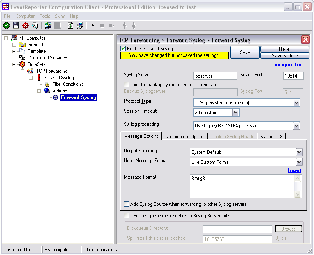Click the Forward Syslog red rule icon

coord(39,78)
